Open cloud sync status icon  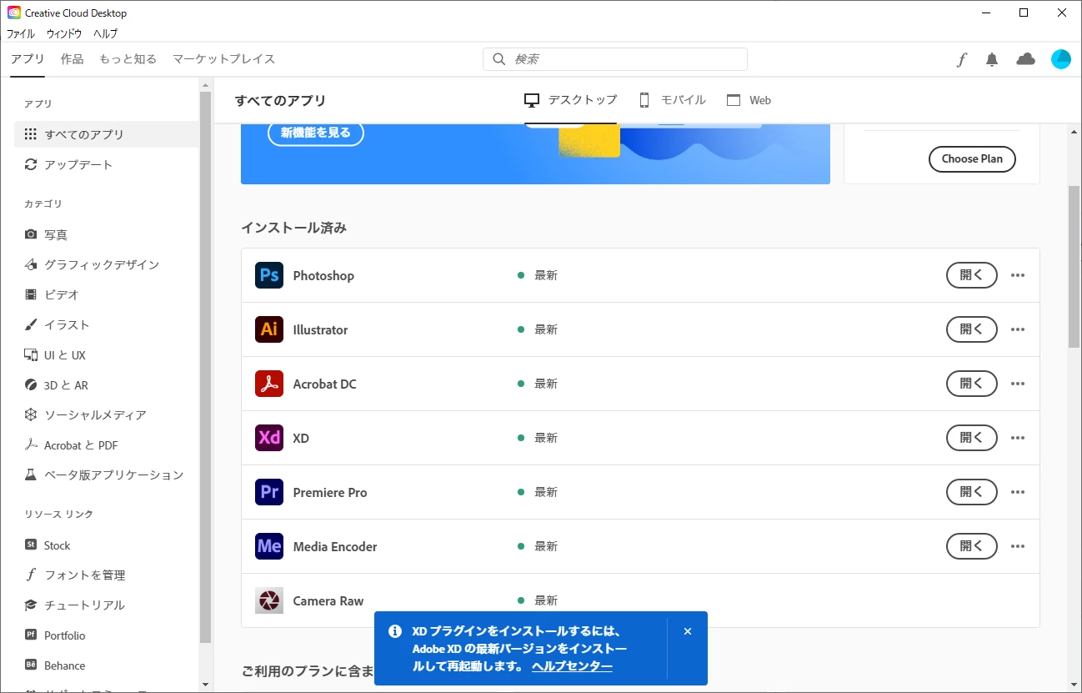(x=1025, y=59)
